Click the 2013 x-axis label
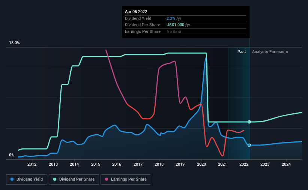 tap(53, 164)
